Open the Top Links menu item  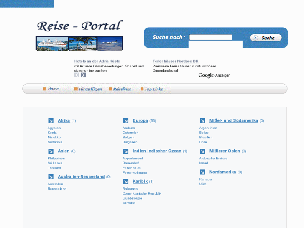[x=153, y=89]
